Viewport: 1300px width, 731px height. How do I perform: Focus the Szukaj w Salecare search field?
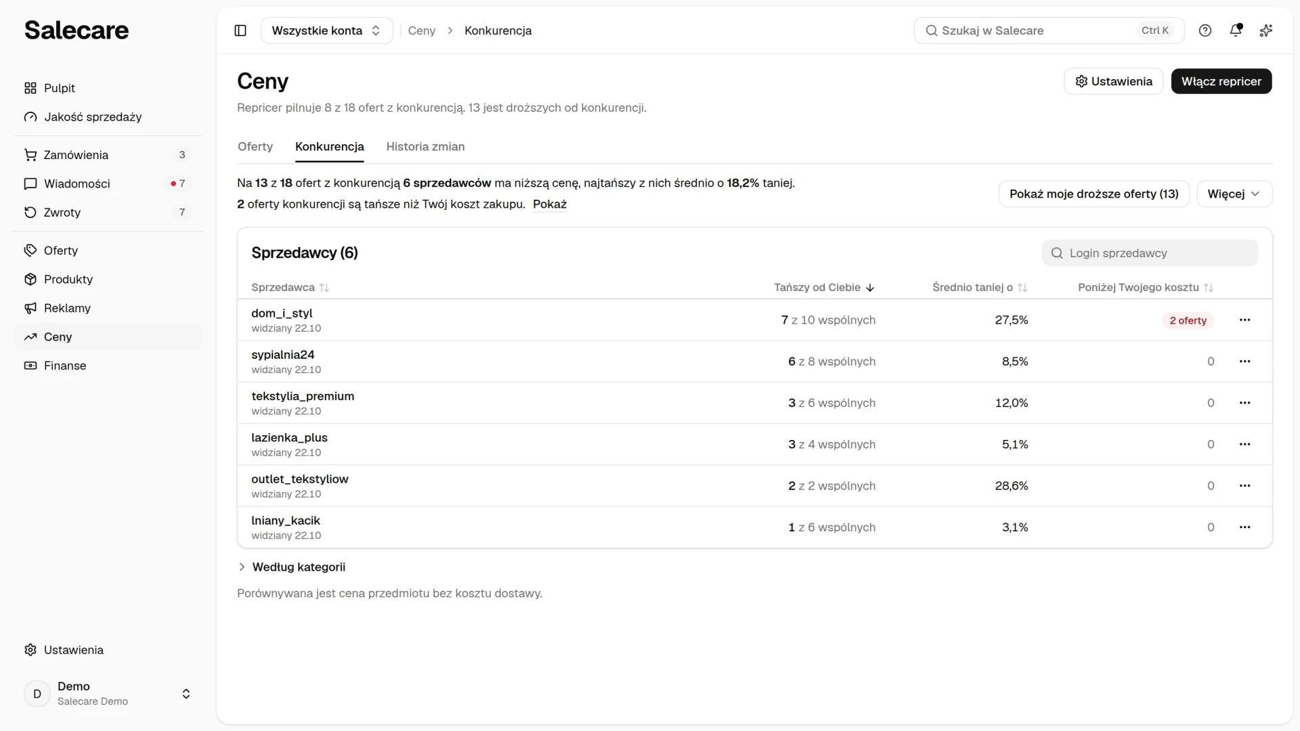click(x=1049, y=30)
